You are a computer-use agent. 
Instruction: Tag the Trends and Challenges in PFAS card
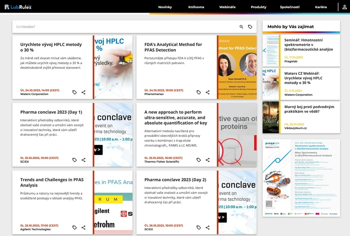point(75,227)
